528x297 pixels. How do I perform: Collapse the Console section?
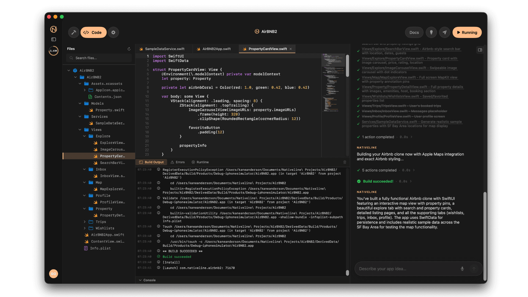tap(141, 280)
